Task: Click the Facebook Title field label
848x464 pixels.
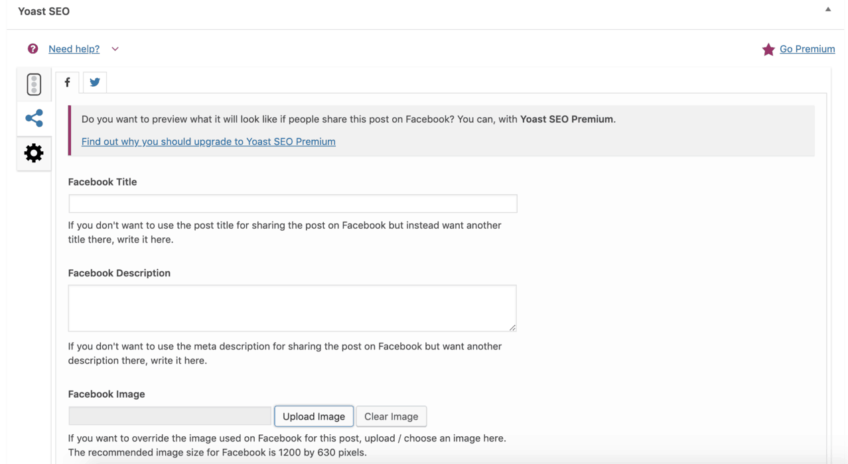Action: 102,182
